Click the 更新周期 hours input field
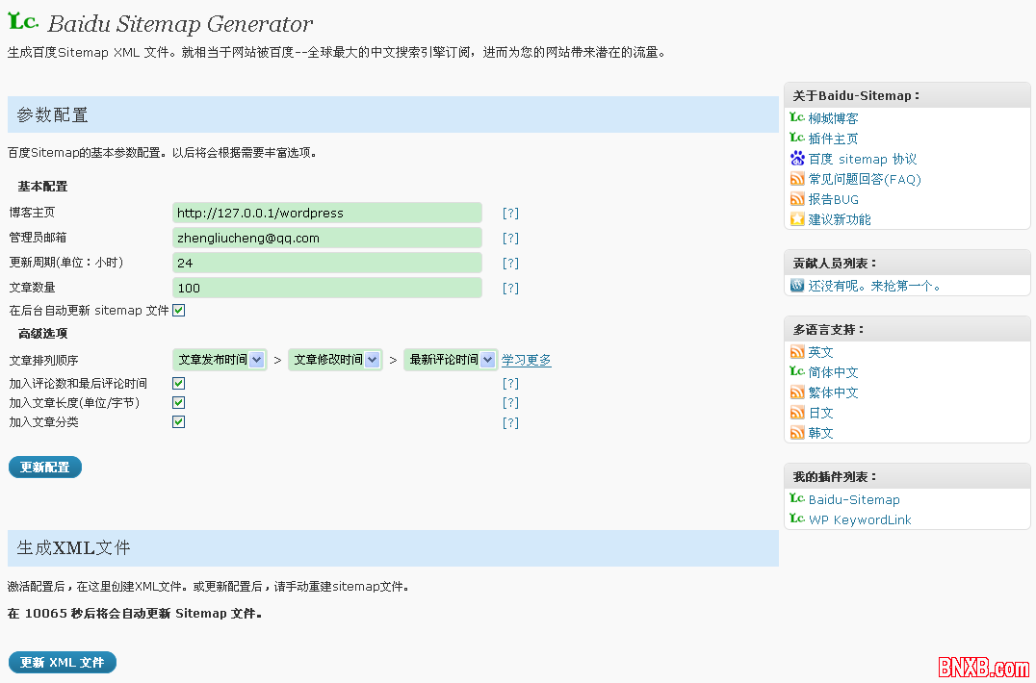Screen dimensions: 1036x683 tap(327, 263)
